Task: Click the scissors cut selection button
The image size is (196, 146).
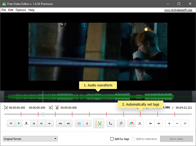Action: [99, 123]
